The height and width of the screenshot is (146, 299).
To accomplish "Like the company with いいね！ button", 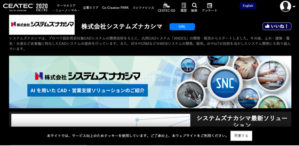I will click(277, 26).
